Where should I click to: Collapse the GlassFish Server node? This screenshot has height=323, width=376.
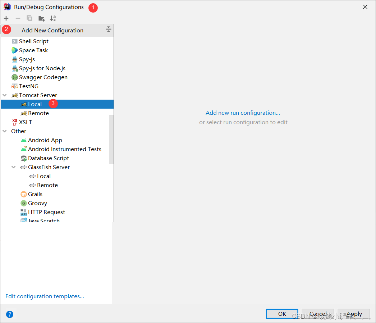[x=14, y=167]
